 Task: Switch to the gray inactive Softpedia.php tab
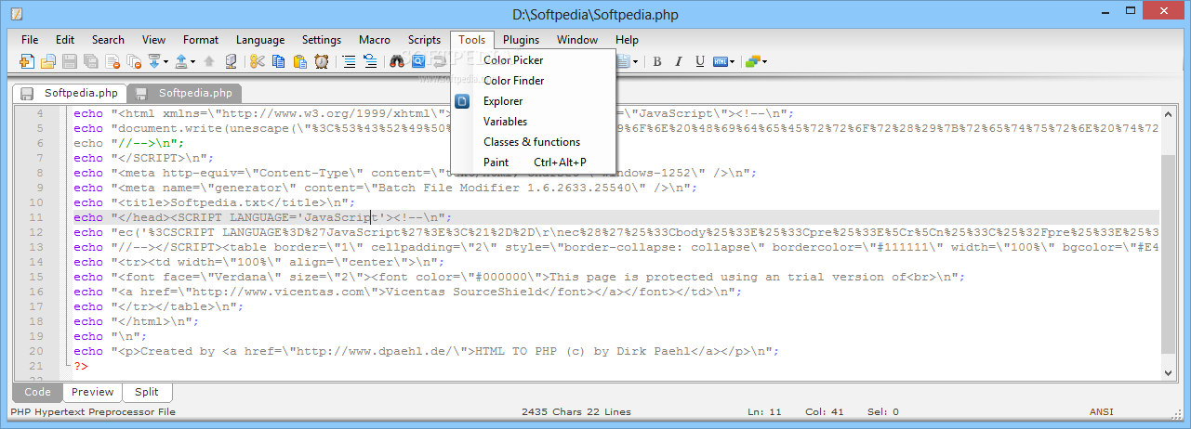[x=185, y=93]
